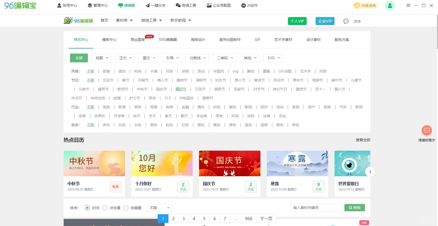Open the 账号中心 account center icon
The image size is (438, 226).
(x=59, y=5)
